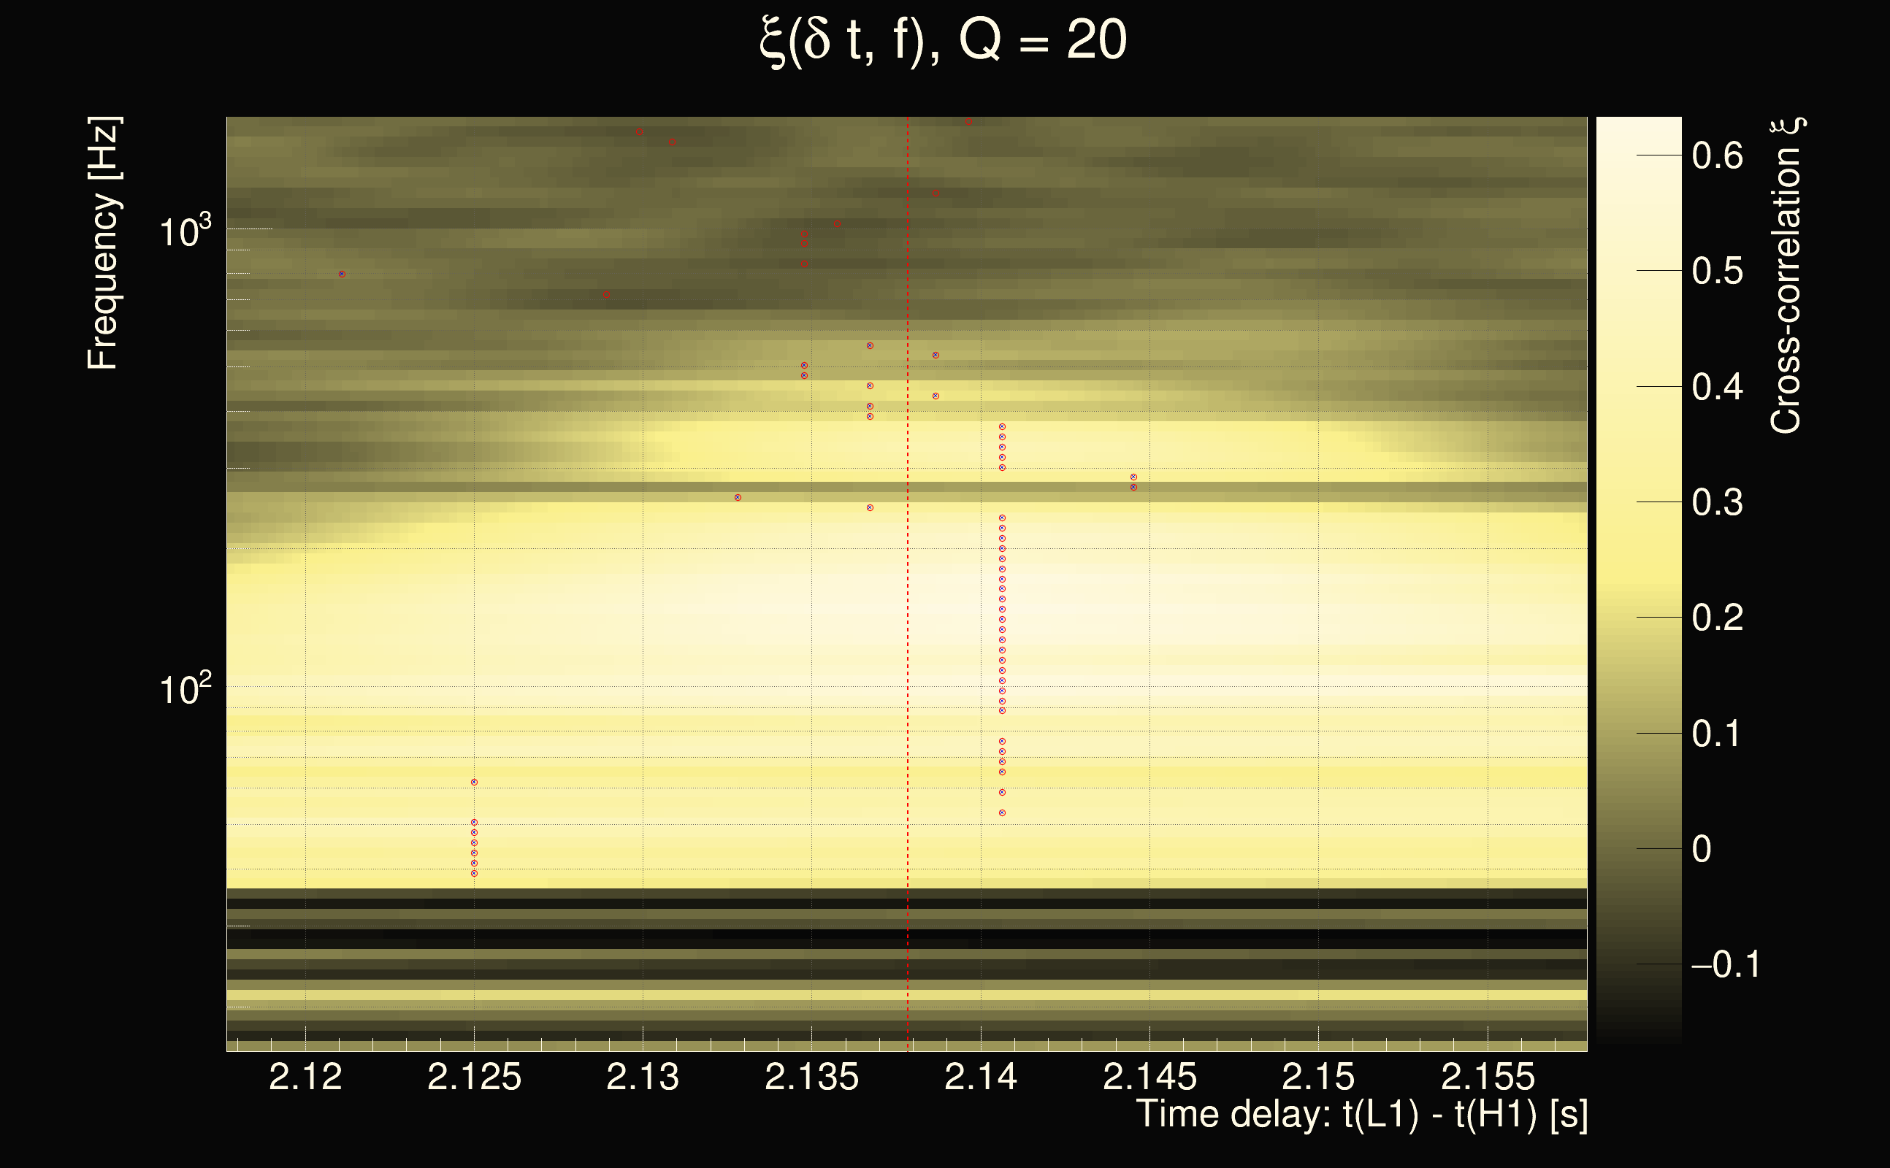The height and width of the screenshot is (1168, 1890).
Task: Click the lowest marker in the 2.125 column
Action: pyautogui.click(x=475, y=874)
